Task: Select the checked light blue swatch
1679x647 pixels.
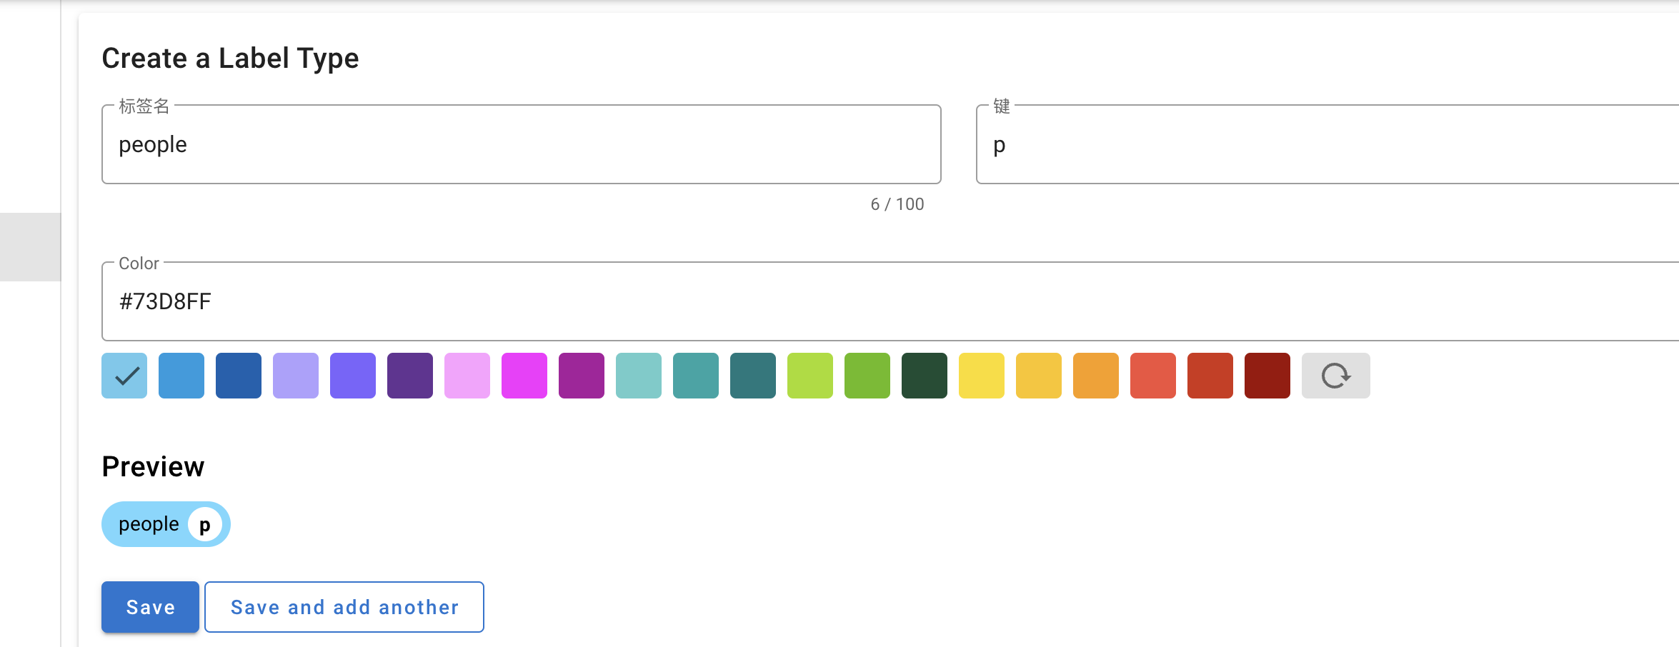Action: (x=124, y=376)
